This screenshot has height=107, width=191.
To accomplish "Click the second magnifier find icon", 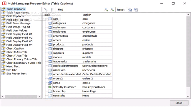I will point(112,10).
